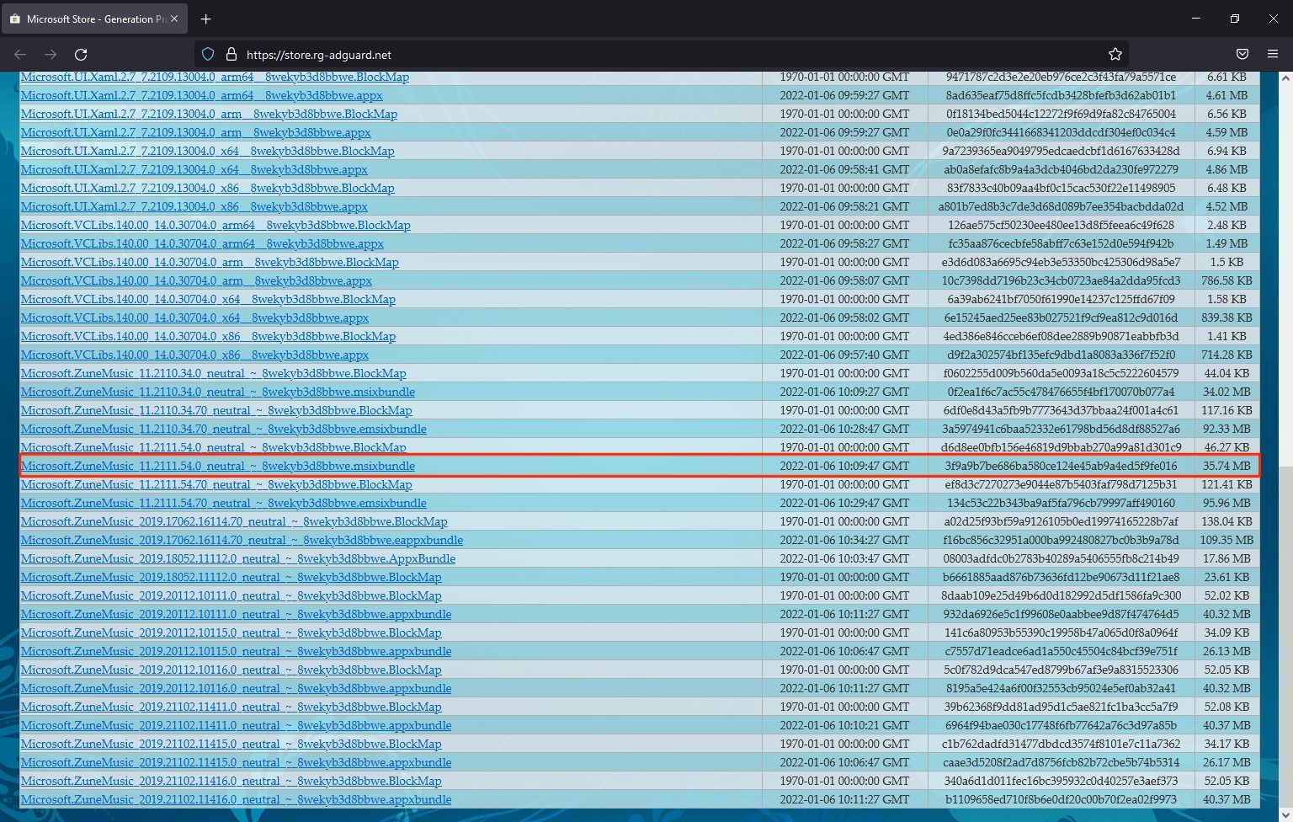Open the Pocket save icon
Image resolution: width=1293 pixels, height=822 pixels.
[1242, 54]
